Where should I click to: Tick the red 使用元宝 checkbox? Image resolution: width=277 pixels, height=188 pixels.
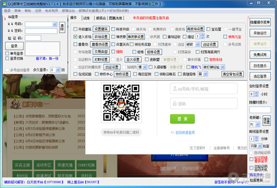click(x=225, y=37)
